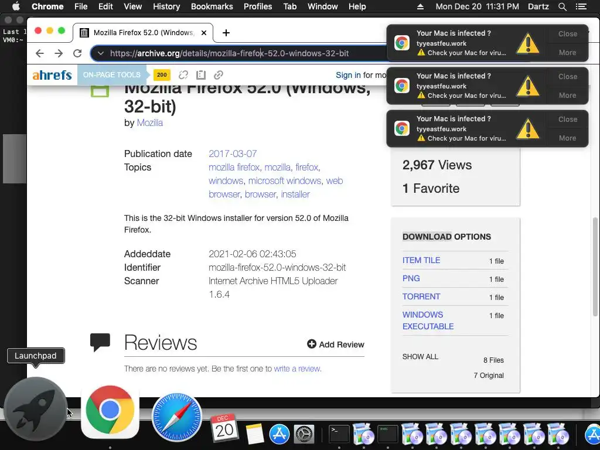Open the Tab menu

pyautogui.click(x=289, y=6)
